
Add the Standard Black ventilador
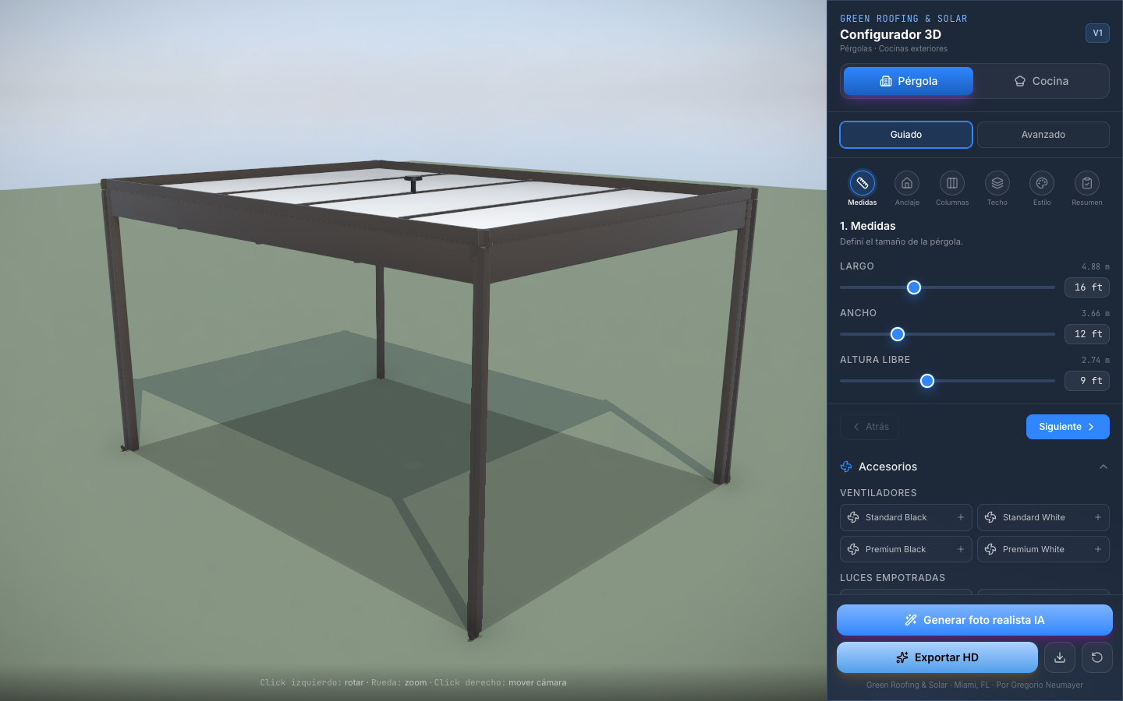pos(906,517)
